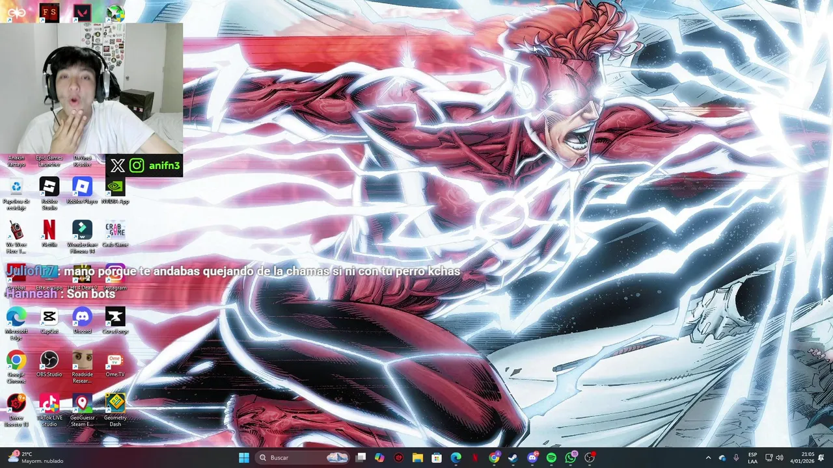Open the notifications bell in the taskbar
The image size is (833, 468).
(821, 458)
